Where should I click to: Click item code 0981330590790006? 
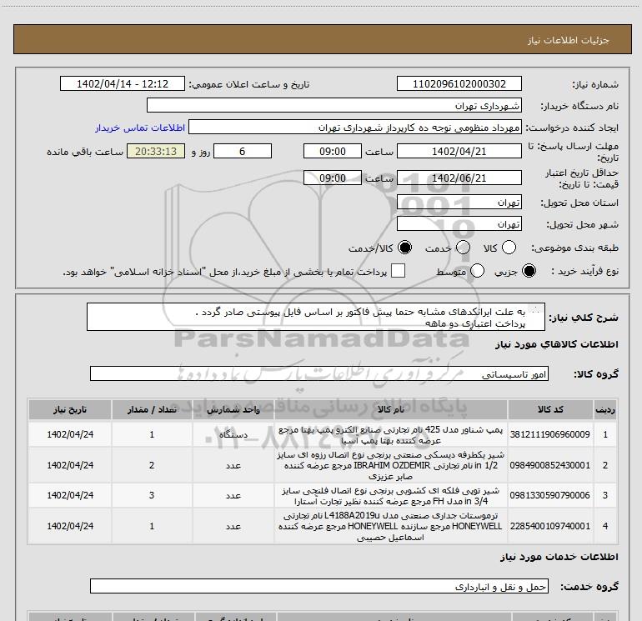[550, 495]
